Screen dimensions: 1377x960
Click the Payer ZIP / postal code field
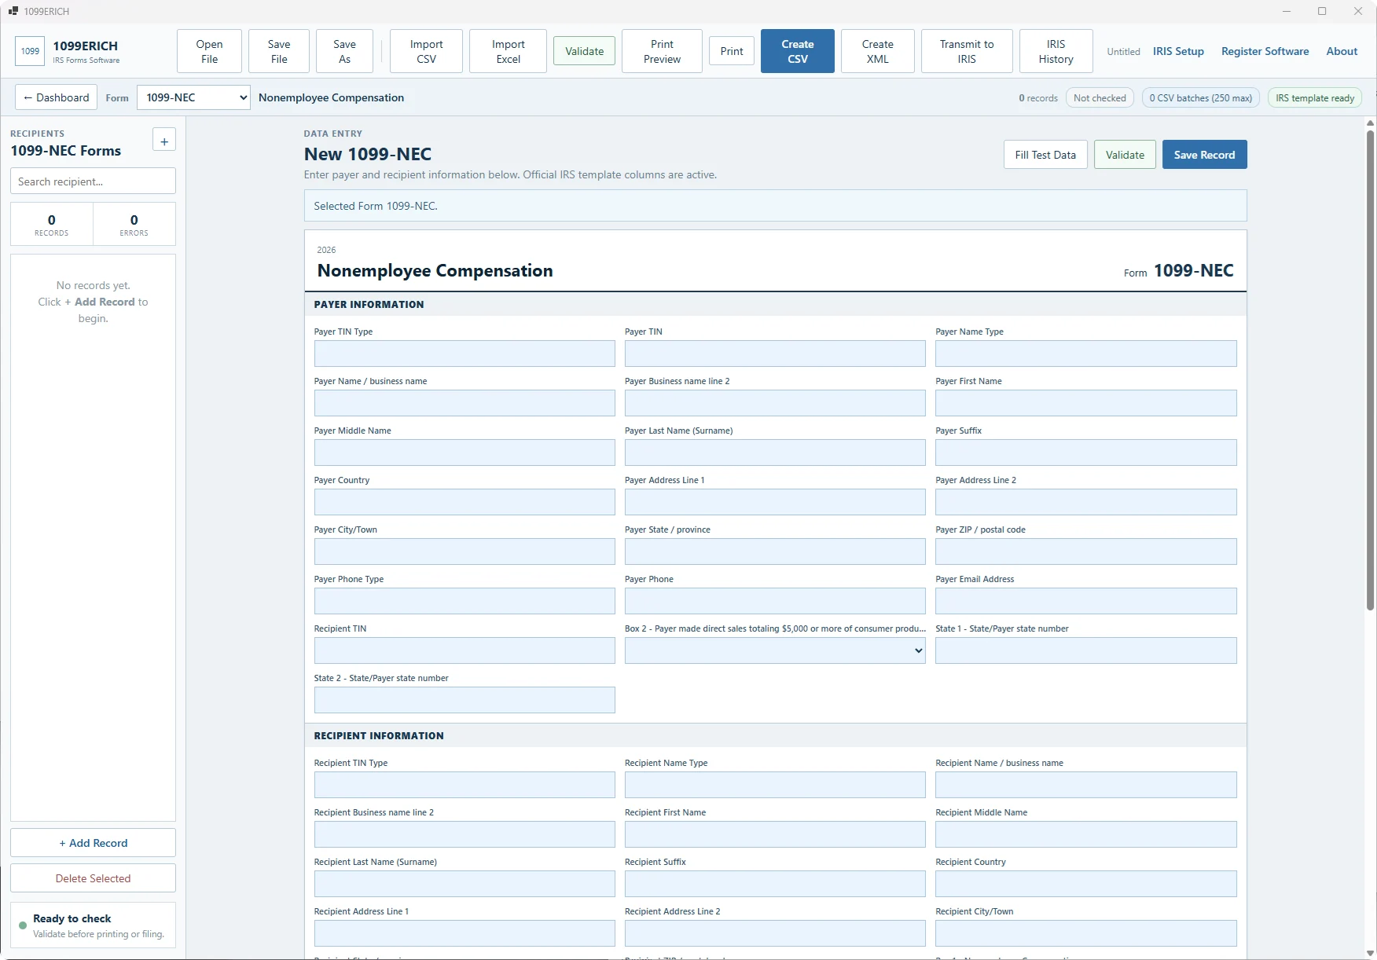(x=1086, y=551)
